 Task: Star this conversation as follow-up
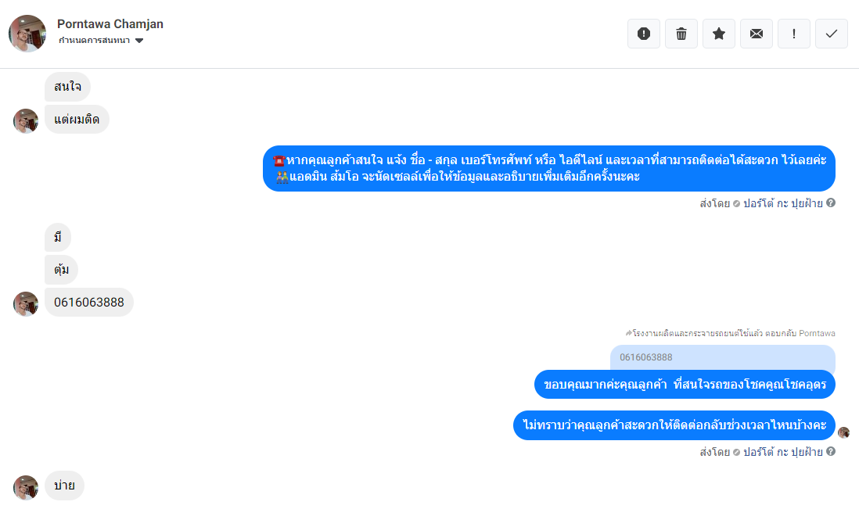(719, 34)
